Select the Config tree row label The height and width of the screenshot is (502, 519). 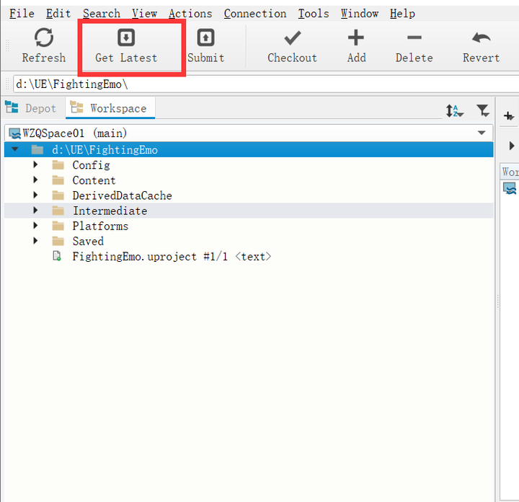(x=92, y=165)
